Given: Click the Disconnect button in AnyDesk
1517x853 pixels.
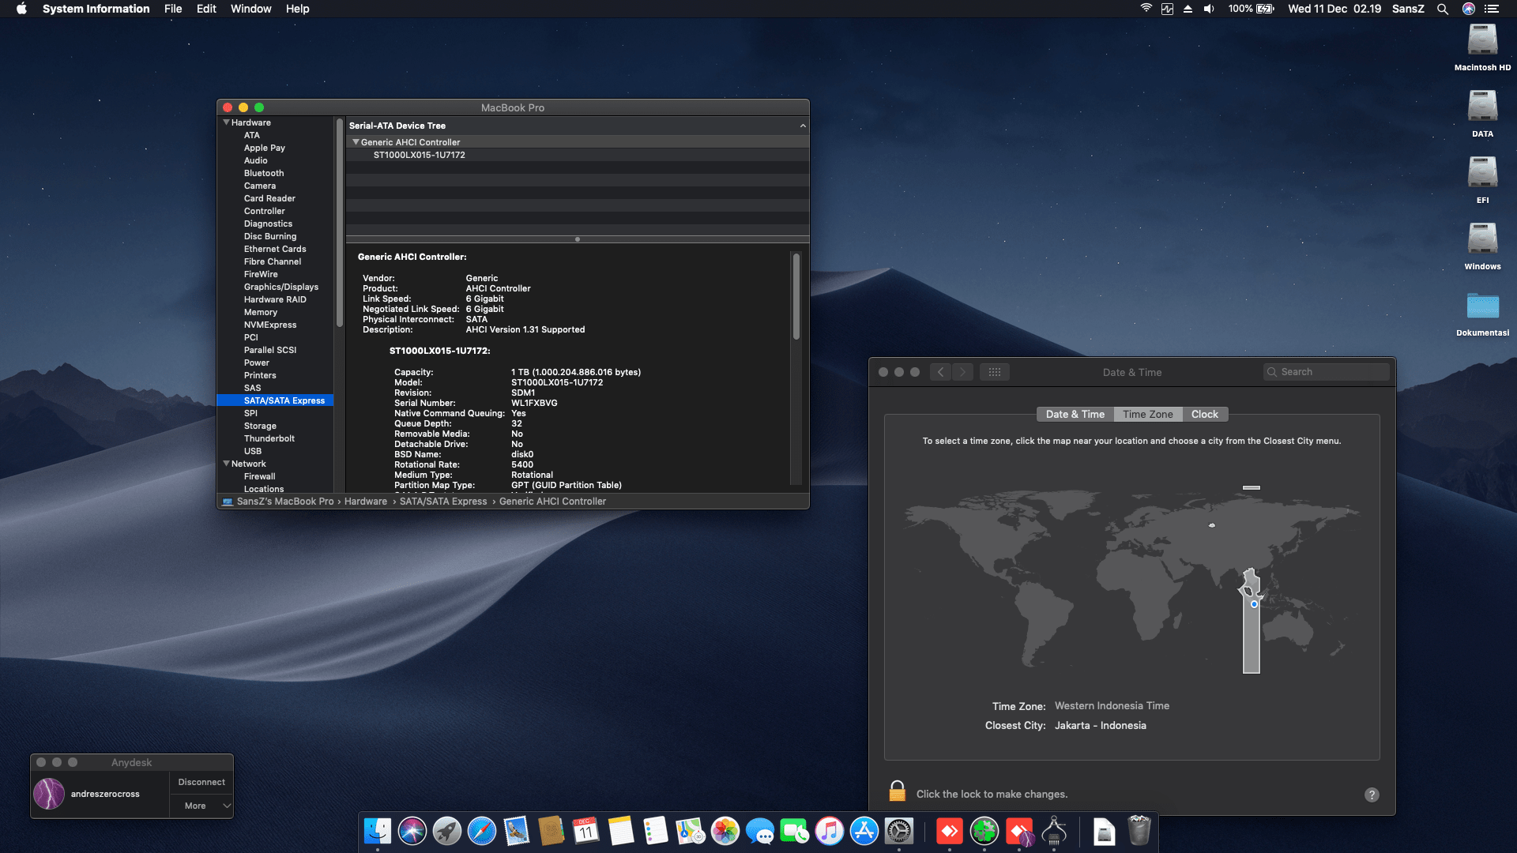Looking at the screenshot, I should 201,781.
